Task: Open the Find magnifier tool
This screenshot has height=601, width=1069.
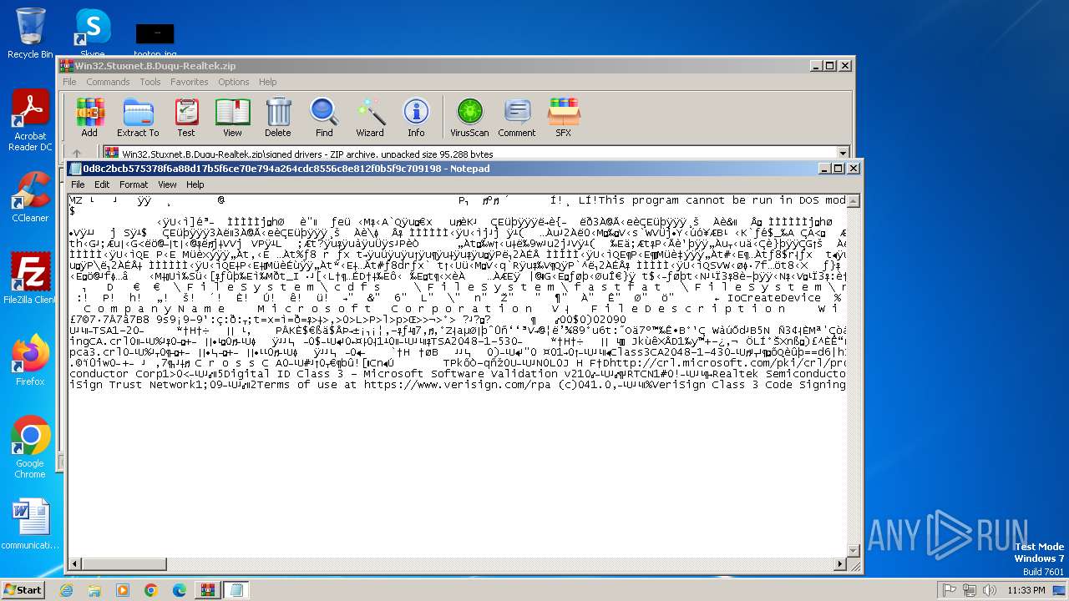Action: click(324, 118)
